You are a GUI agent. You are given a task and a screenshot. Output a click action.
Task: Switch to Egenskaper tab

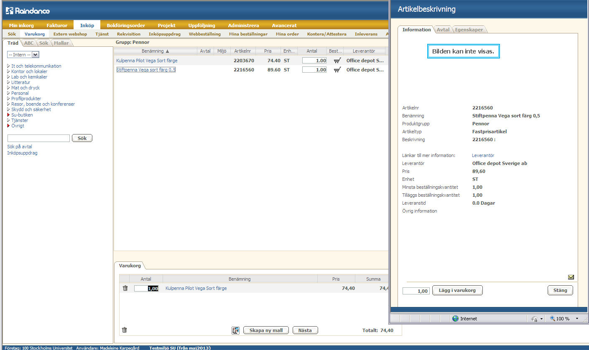pyautogui.click(x=469, y=30)
